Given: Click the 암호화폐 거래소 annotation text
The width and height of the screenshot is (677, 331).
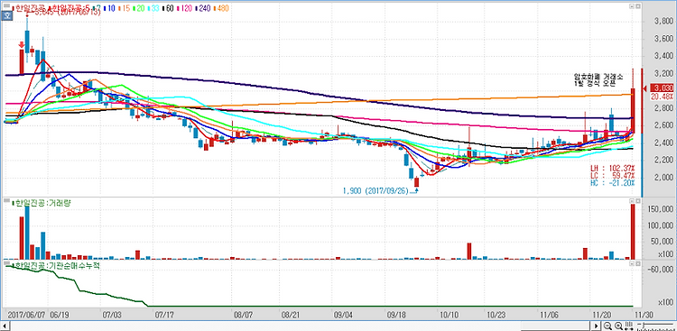Looking at the screenshot, I should click(x=598, y=77).
